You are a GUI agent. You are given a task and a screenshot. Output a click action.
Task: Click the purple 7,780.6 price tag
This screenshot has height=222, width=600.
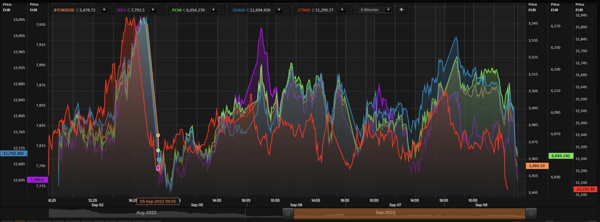[37, 180]
